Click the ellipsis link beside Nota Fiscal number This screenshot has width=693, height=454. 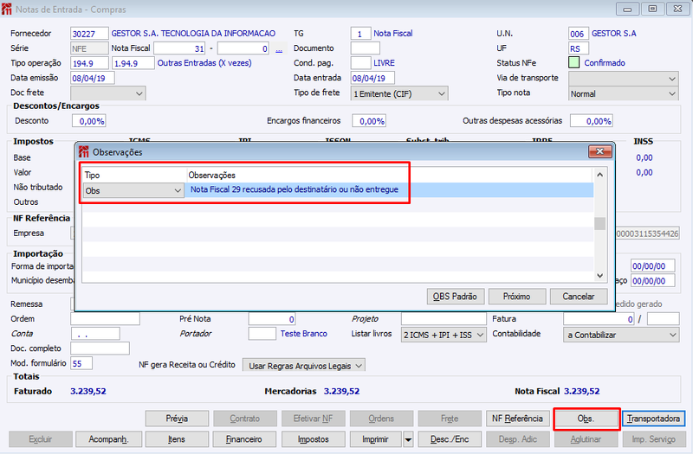coord(279,49)
